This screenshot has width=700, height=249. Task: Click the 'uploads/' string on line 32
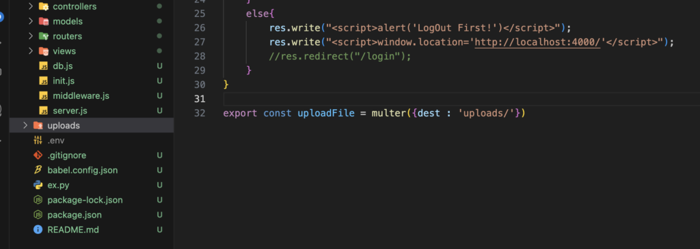click(487, 113)
